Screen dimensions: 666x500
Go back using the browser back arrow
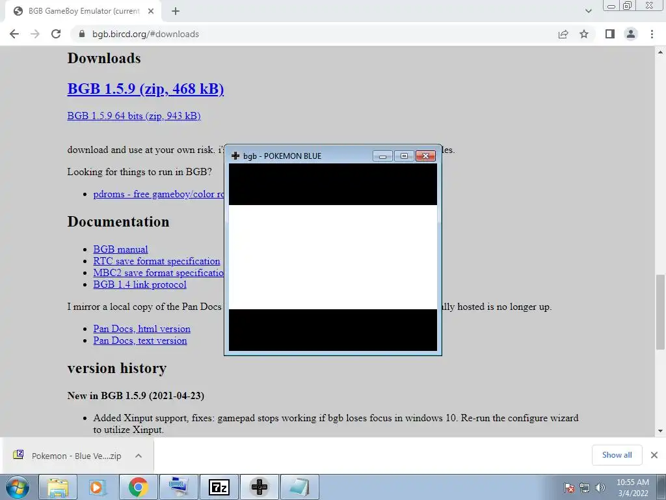tap(14, 34)
